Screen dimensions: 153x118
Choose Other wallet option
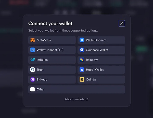click(x=76, y=89)
